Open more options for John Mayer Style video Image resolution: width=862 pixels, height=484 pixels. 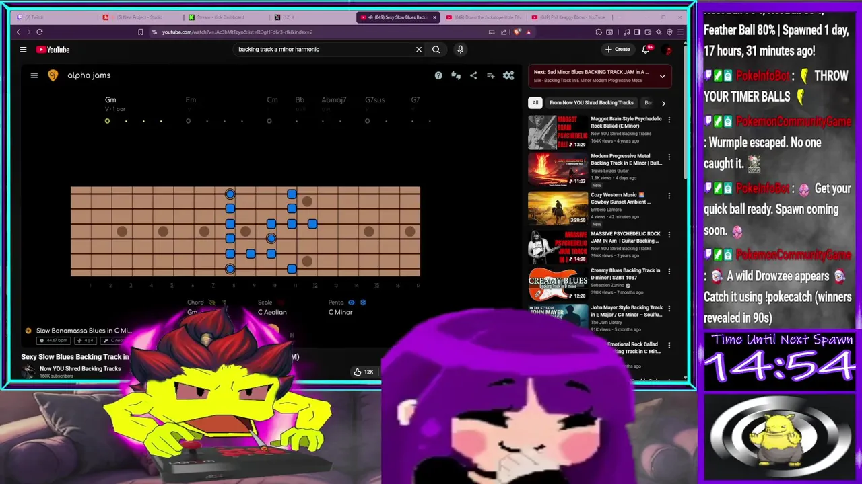pyautogui.click(x=669, y=309)
